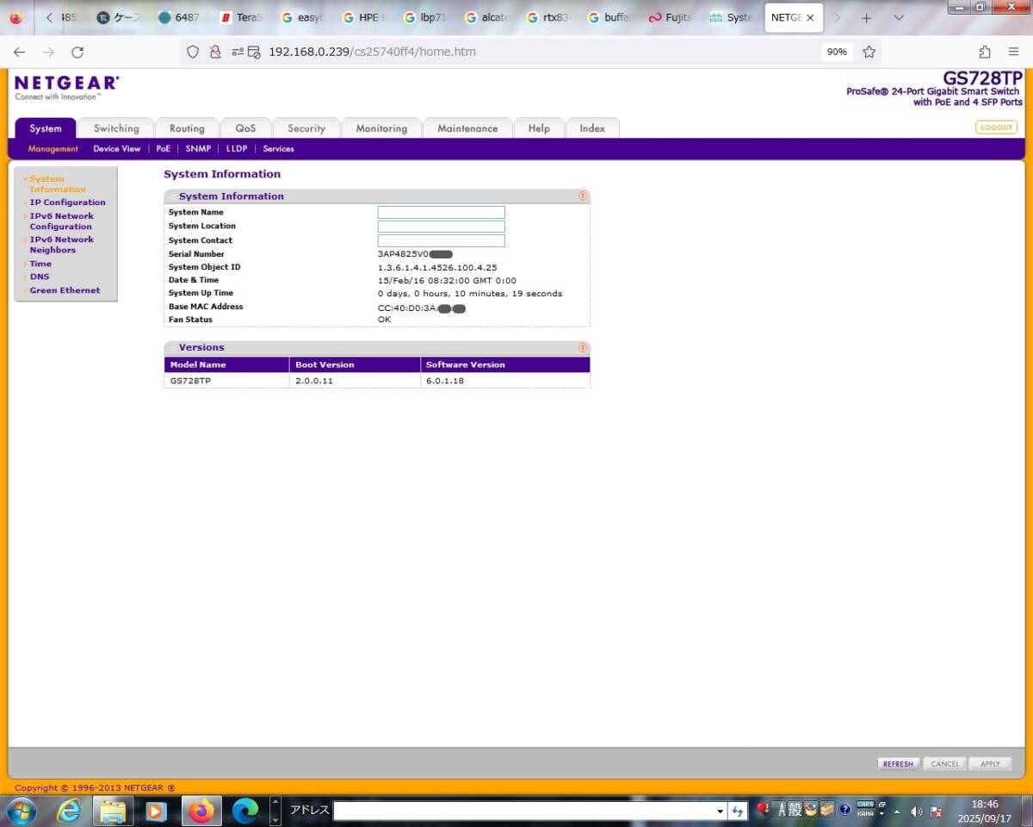Open Device View submenu
This screenshot has width=1033, height=827.
117,149
